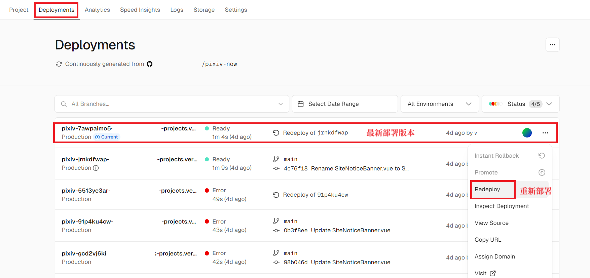The width and height of the screenshot is (590, 278).
Task: Click the Promote up-arrow icon
Action: [542, 172]
